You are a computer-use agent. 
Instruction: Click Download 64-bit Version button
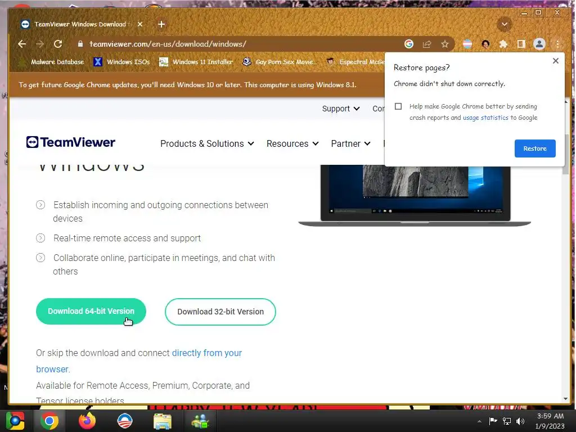[x=91, y=311]
